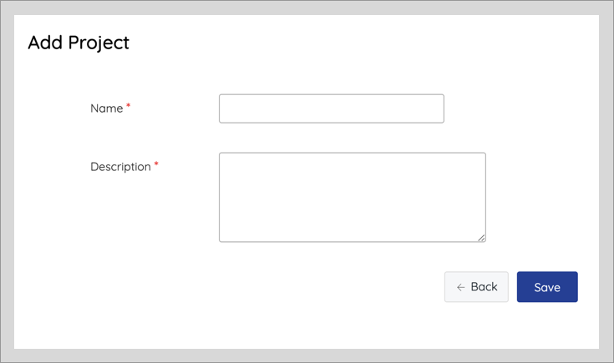The image size is (614, 363).
Task: Select the blue Save button text
Action: pyautogui.click(x=547, y=288)
